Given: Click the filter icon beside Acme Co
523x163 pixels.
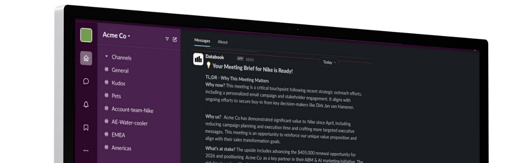Looking at the screenshot, I should 167,39.
